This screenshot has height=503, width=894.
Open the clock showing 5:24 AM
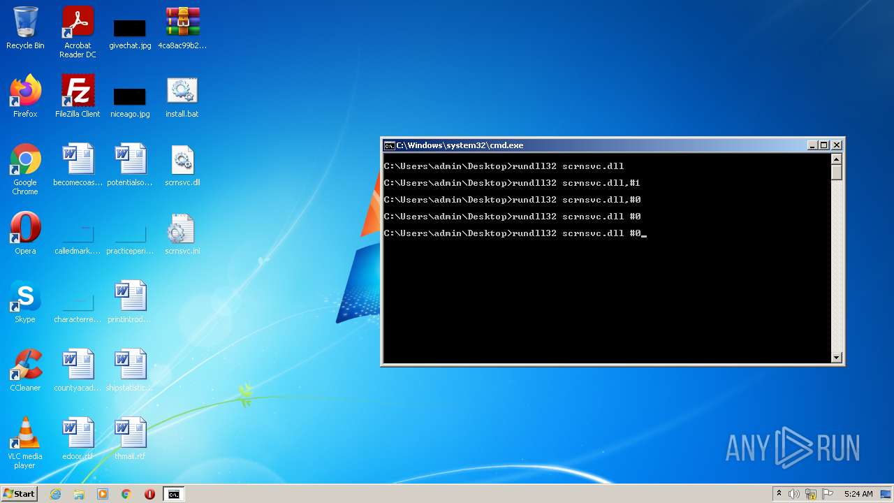point(858,494)
